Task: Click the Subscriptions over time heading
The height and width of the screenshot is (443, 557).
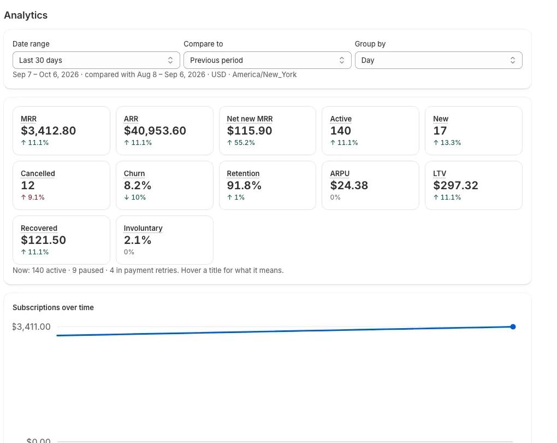Action: point(54,307)
